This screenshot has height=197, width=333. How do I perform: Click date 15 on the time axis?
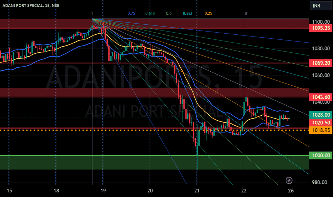tap(9, 191)
